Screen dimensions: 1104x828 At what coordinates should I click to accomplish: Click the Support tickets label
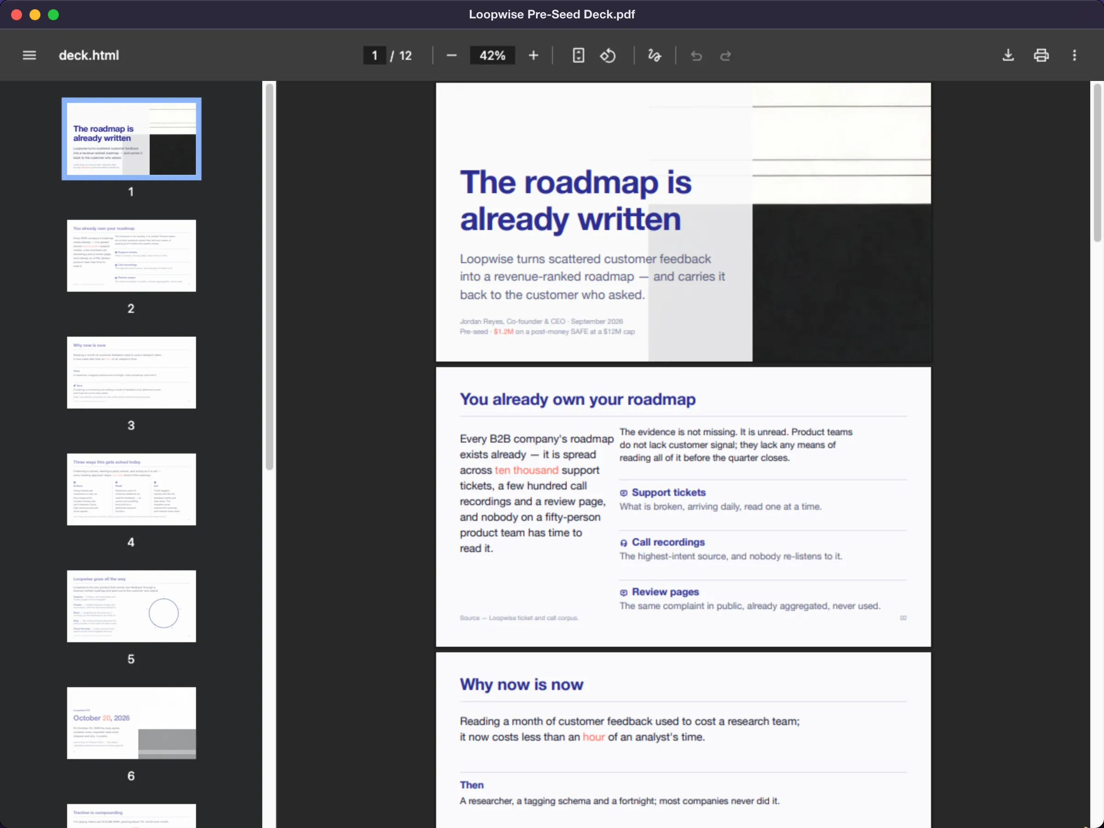pos(668,492)
